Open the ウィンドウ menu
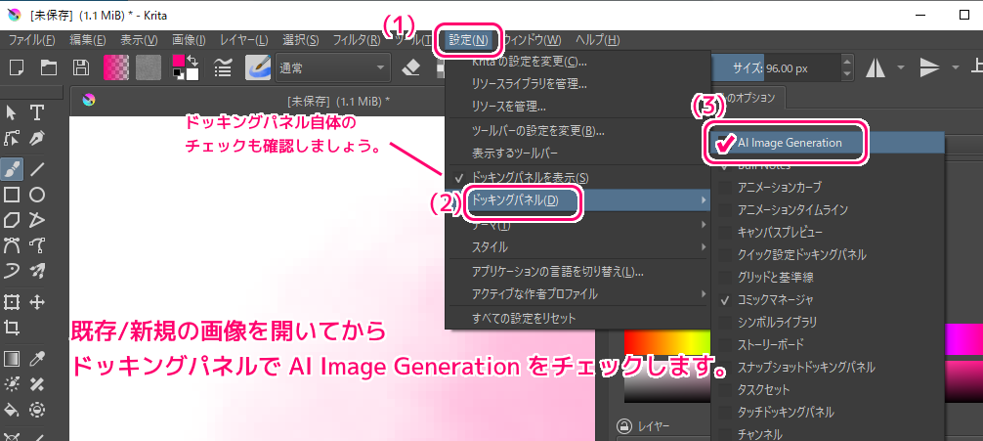Viewport: 983px width, 441px height. [533, 40]
